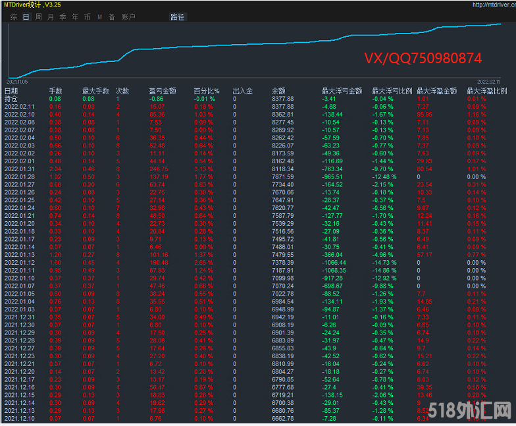The image size is (516, 426).
Task: Click the M tab in toolbar
Action: click(99, 17)
